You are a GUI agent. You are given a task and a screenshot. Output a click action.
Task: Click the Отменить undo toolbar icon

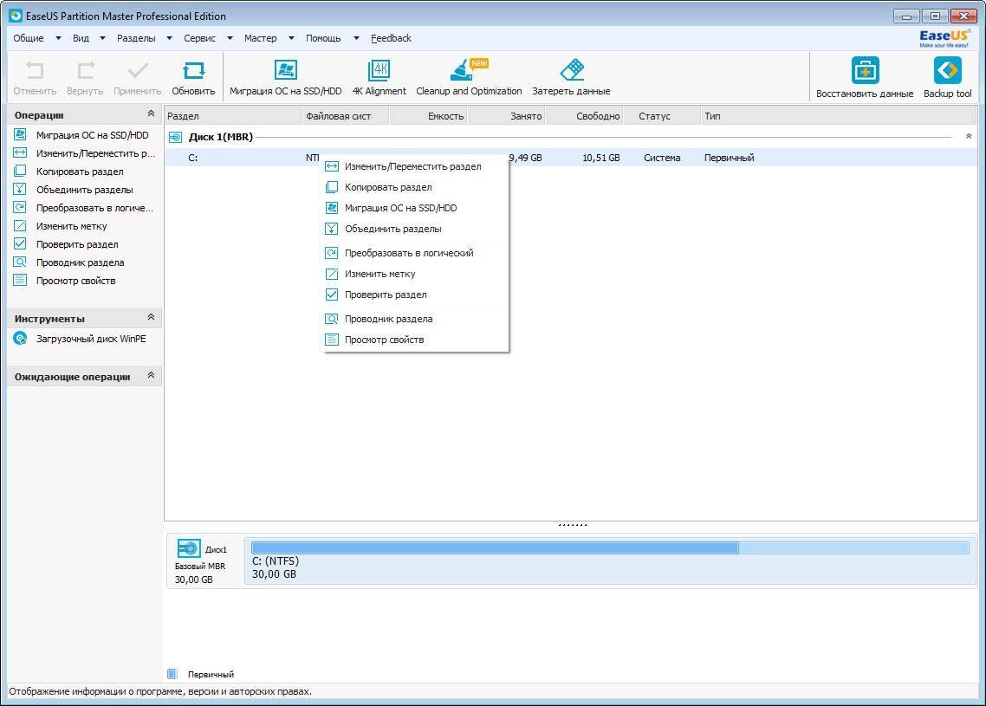35,70
